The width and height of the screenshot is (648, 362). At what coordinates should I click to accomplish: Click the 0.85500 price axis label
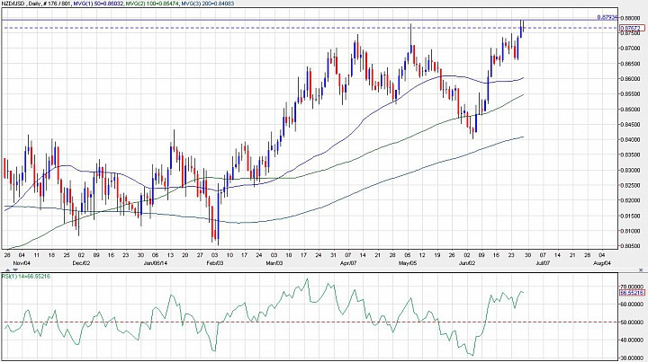630,94
